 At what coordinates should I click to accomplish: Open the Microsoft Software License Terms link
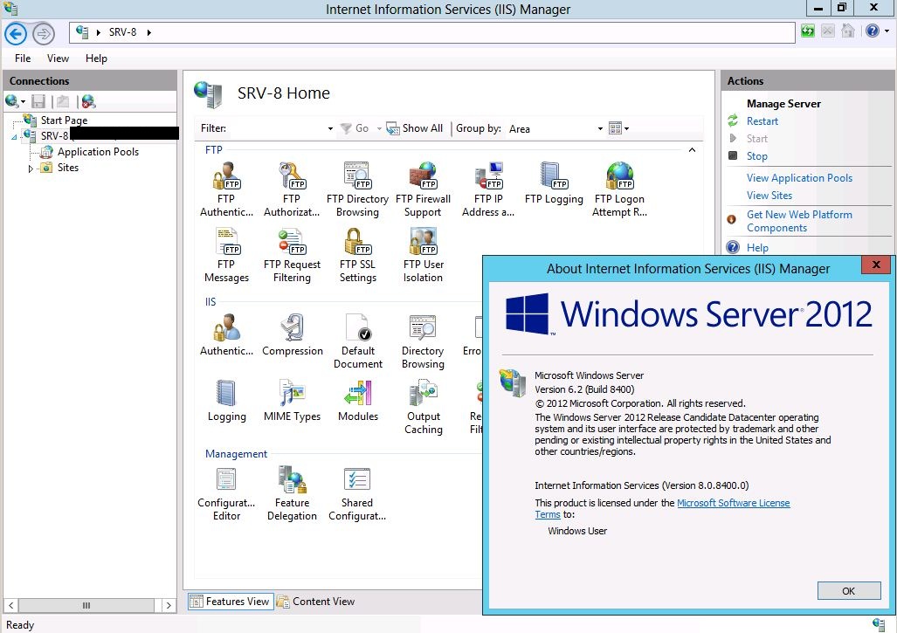tap(733, 503)
